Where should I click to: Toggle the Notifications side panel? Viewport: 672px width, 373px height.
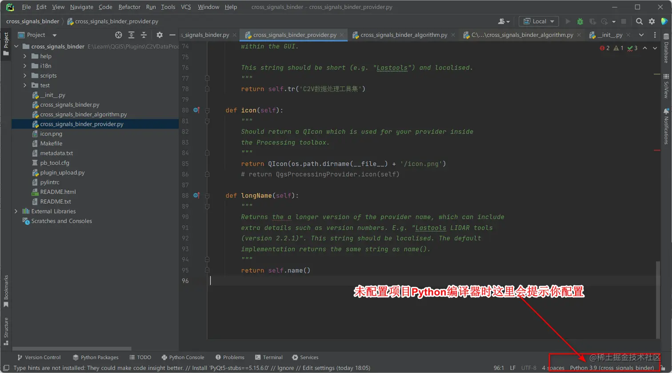(x=666, y=126)
